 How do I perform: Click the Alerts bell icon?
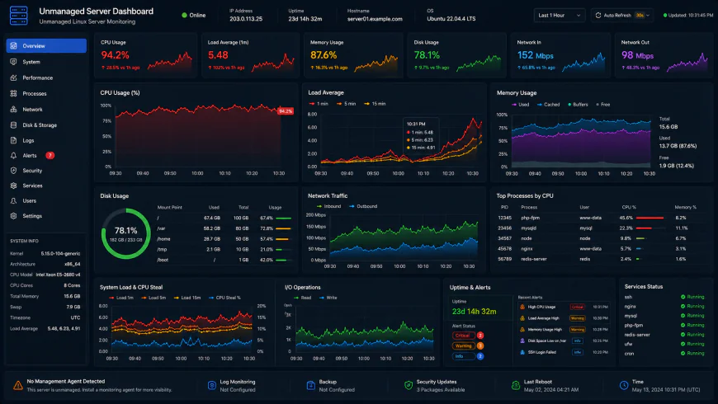tap(14, 156)
